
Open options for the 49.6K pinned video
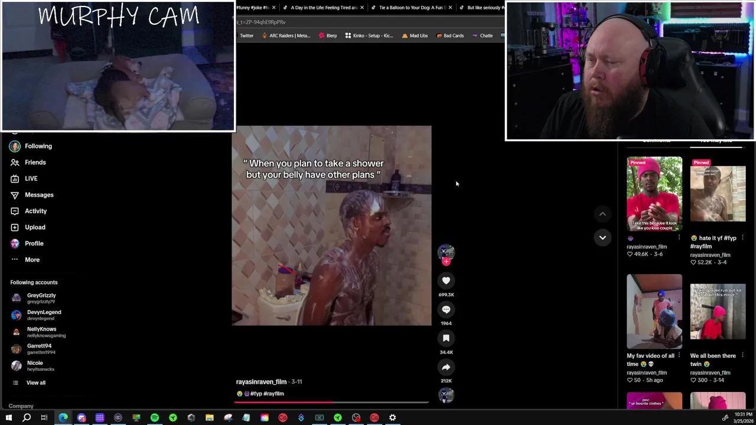pyautogui.click(x=679, y=238)
